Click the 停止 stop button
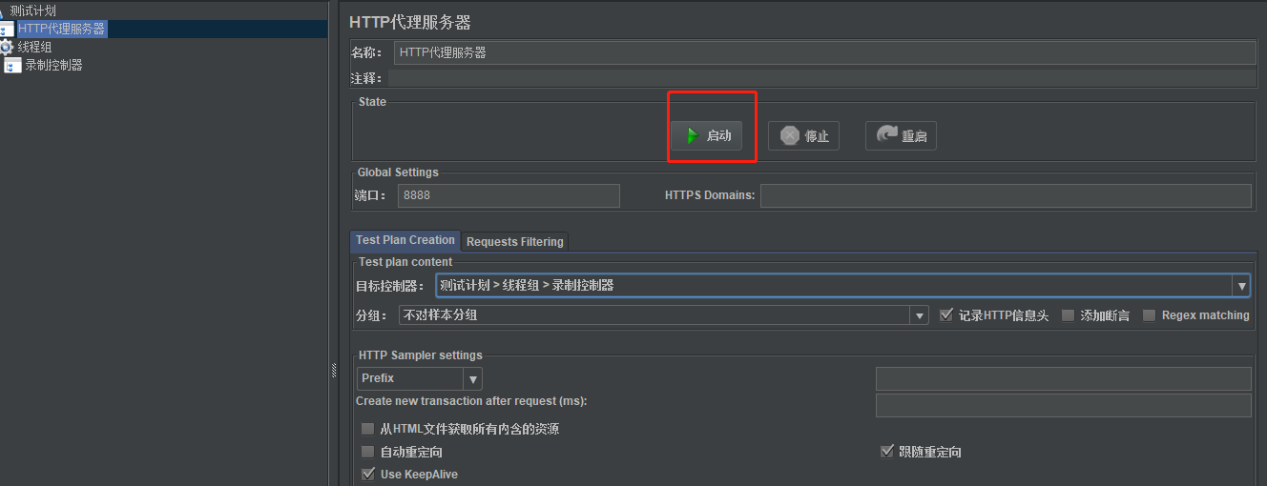 point(803,136)
